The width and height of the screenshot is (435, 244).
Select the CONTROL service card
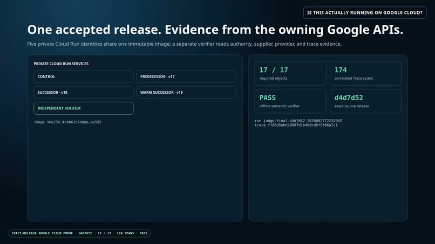[84, 76]
